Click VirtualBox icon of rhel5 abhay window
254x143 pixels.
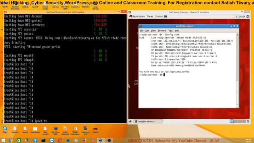130,12
